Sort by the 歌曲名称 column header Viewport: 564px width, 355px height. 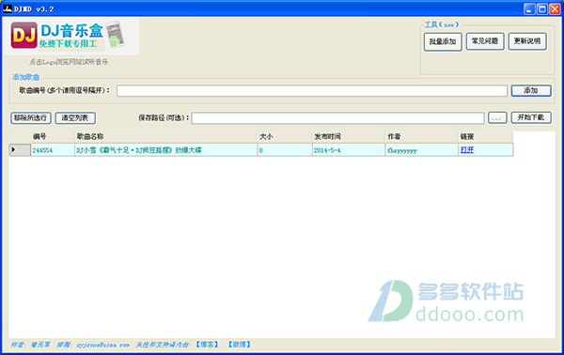[x=165, y=136]
